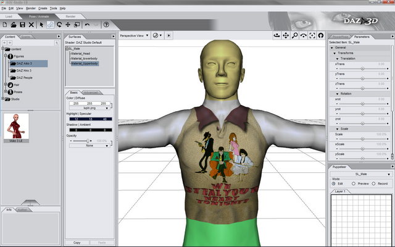
Task: Click the delete X icon in toolbar
Action: 31,25
